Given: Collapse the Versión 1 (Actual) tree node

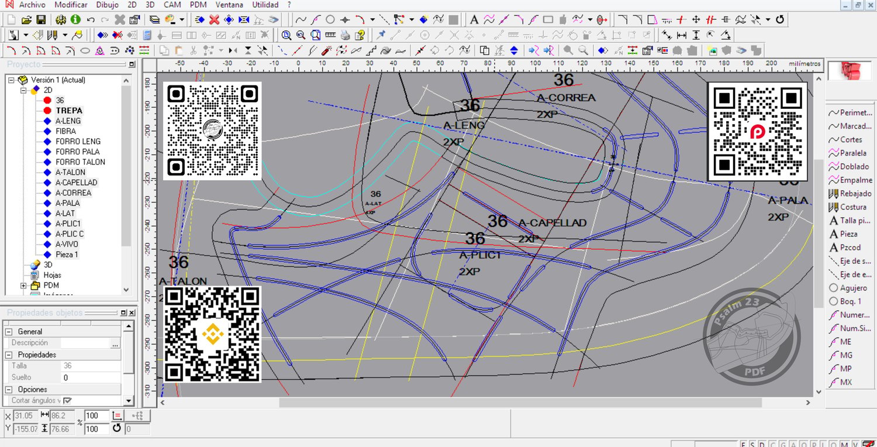Looking at the screenshot, I should click(x=12, y=80).
